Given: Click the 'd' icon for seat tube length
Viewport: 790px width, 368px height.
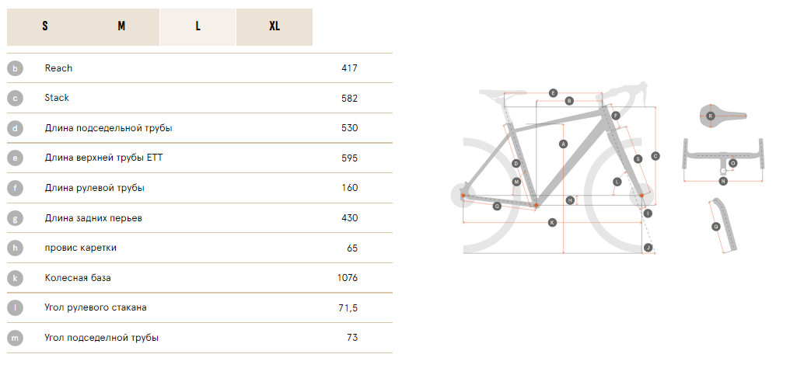Looking at the screenshot, I should (x=15, y=128).
